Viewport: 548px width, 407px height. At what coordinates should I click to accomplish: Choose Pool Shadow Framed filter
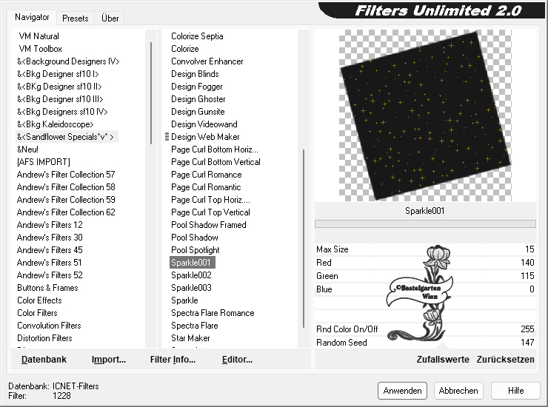[x=209, y=225]
